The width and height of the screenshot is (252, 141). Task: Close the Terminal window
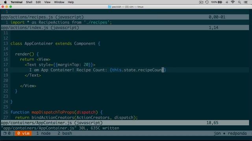3,7
